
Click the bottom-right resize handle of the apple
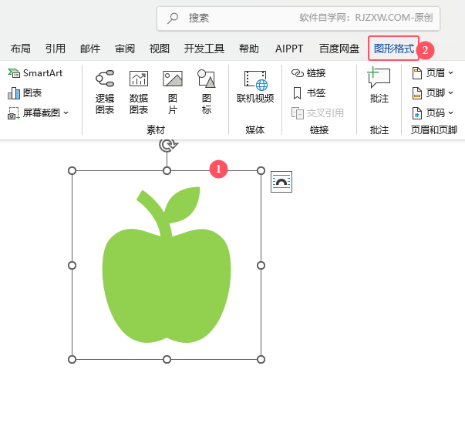tap(261, 360)
